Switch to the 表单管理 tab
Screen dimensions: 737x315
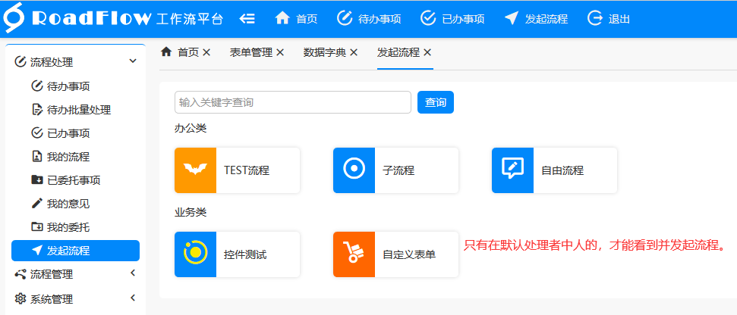251,52
